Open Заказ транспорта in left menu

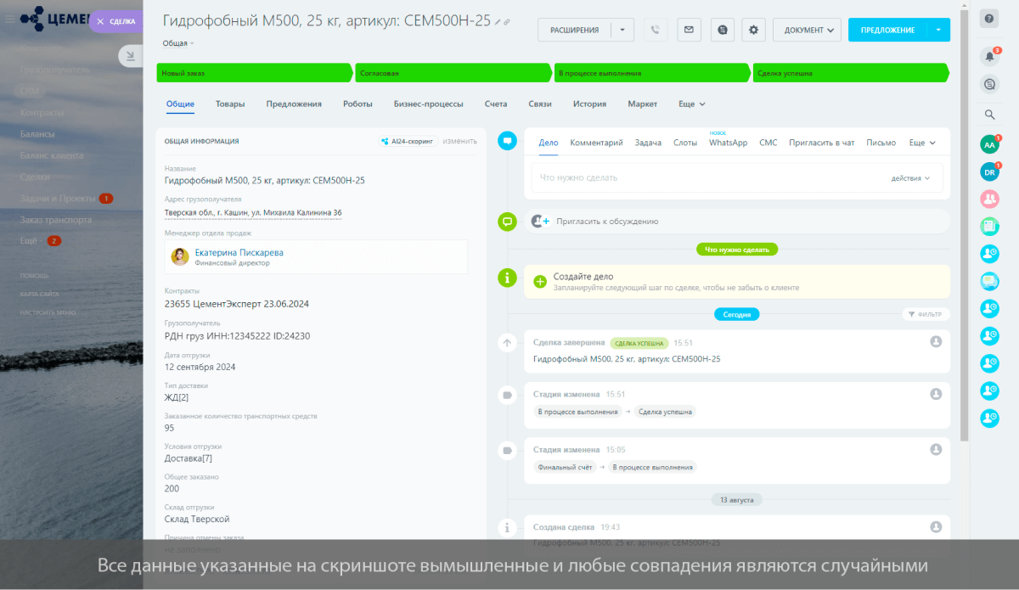click(55, 220)
